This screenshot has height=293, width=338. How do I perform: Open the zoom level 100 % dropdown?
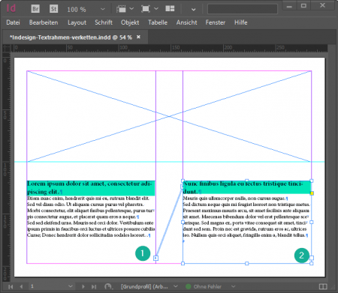103,9
